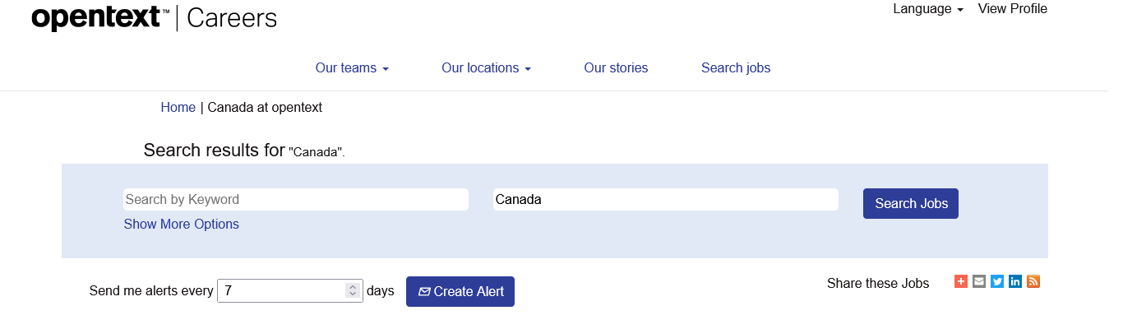Viewport: 1123px width, 329px height.
Task: Click the Create Alert button
Action: pos(460,291)
